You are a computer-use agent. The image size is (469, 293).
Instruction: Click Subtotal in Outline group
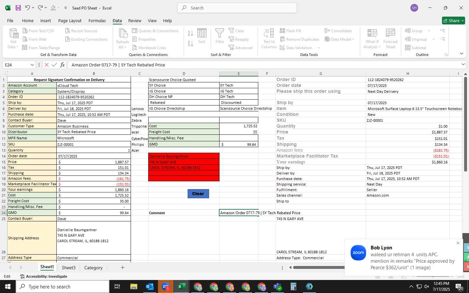click(416, 48)
